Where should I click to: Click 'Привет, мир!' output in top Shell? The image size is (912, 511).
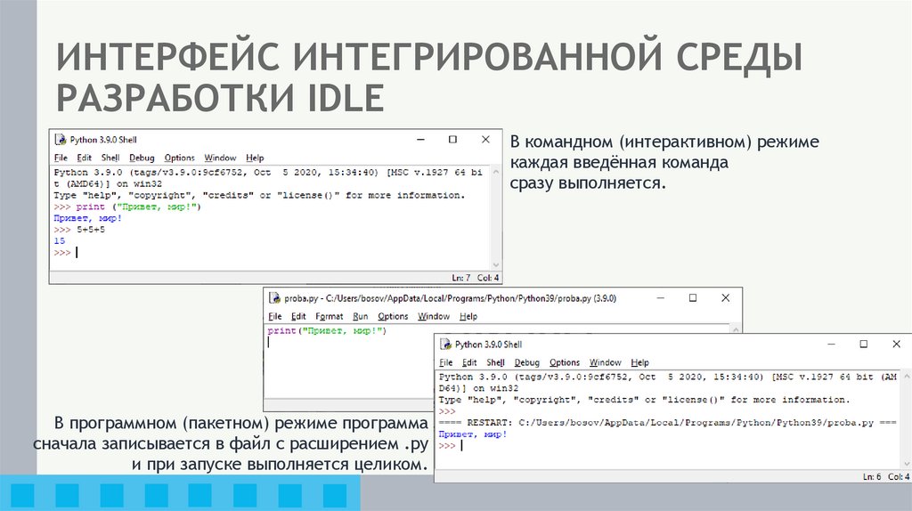pos(88,219)
